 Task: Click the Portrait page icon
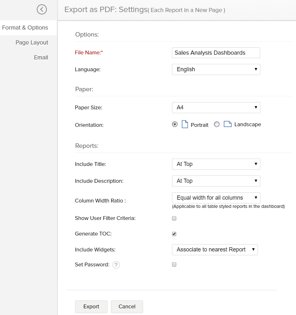tap(185, 124)
